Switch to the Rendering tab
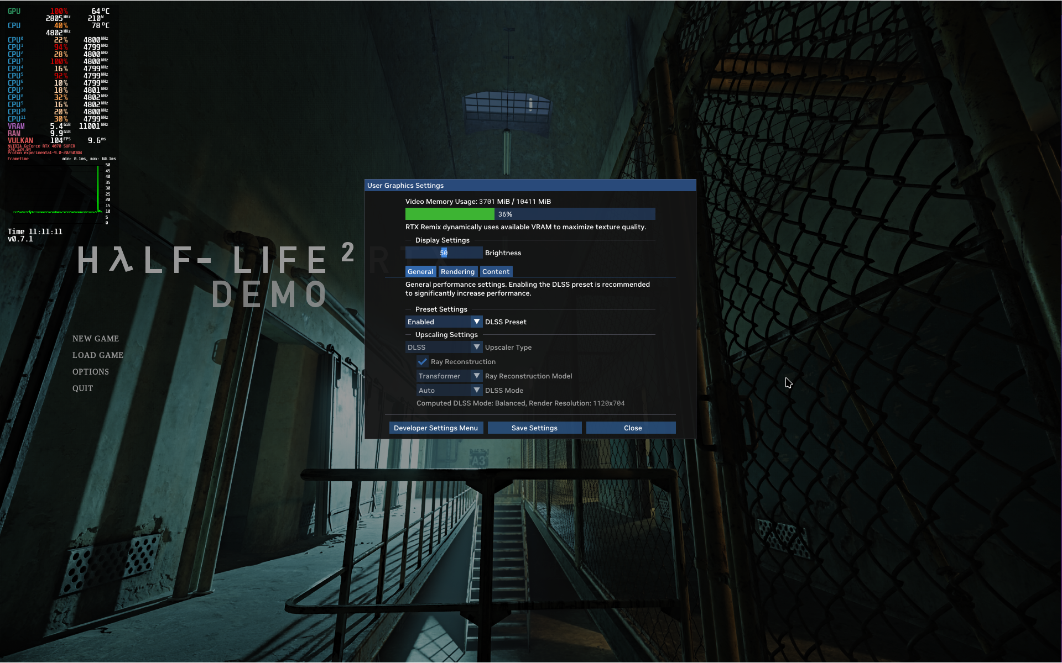 tap(457, 272)
